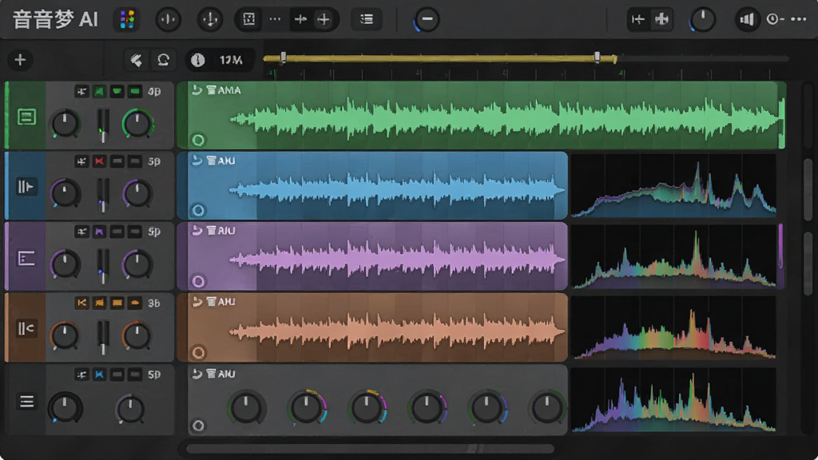Add a new track with the plus button

tap(20, 60)
